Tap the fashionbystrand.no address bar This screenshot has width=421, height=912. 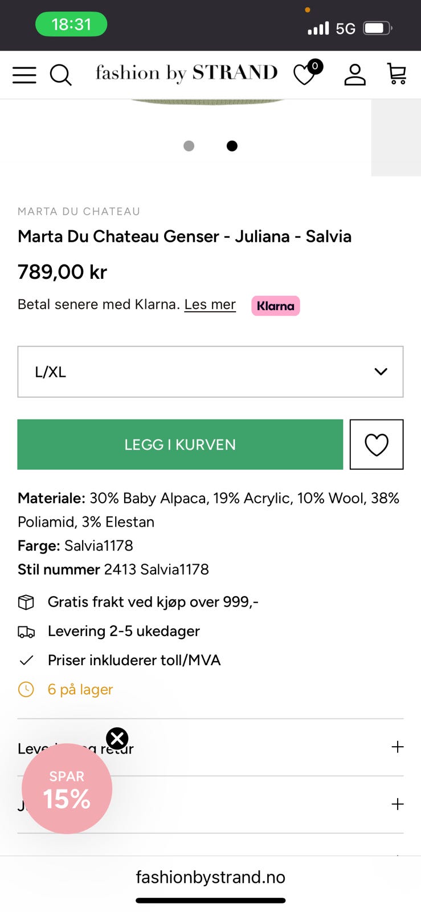[210, 877]
